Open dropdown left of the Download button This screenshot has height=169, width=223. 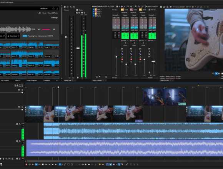tap(3, 36)
